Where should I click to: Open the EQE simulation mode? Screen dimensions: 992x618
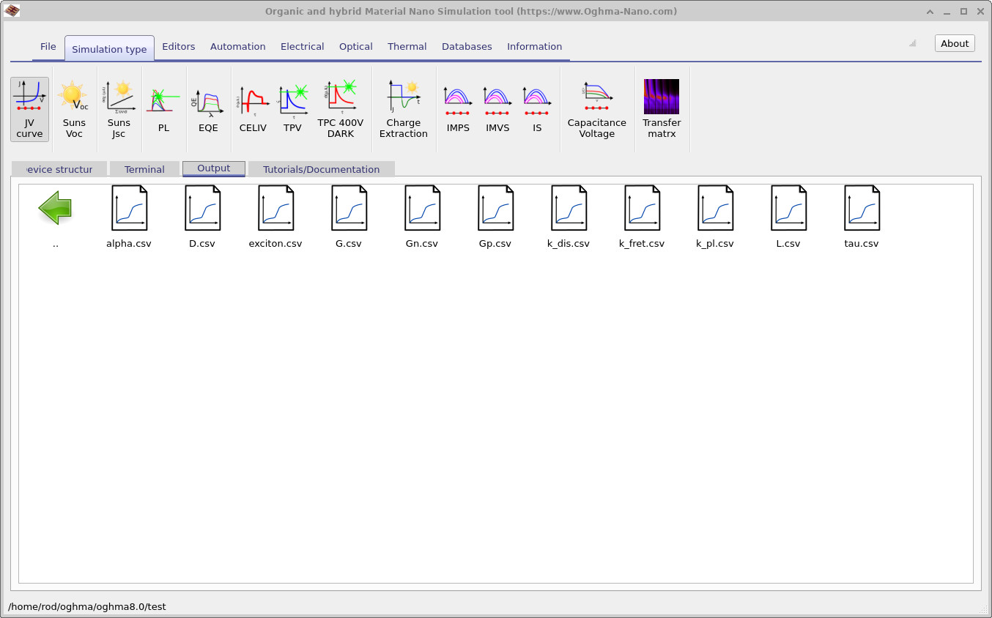[x=208, y=108]
